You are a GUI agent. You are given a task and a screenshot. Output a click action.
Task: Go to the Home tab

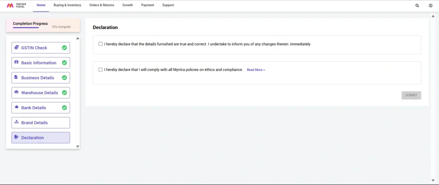coord(41,5)
